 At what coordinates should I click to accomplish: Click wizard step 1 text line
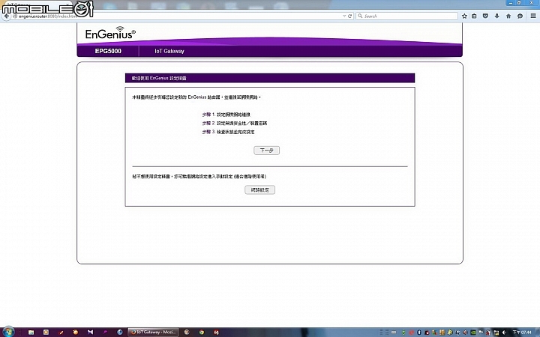226,115
